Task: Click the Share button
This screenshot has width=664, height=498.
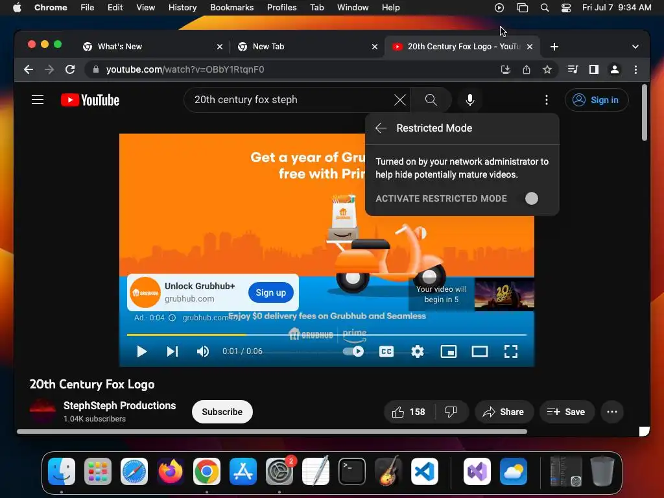Action: 503,412
